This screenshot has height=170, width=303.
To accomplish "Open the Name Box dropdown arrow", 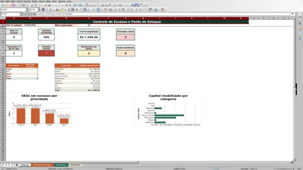I will [x=21, y=14].
